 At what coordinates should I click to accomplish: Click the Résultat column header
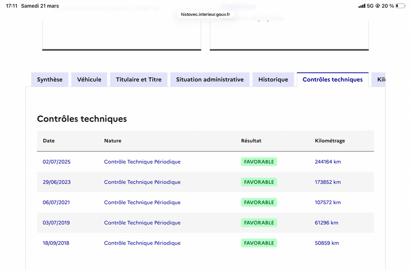pos(251,141)
